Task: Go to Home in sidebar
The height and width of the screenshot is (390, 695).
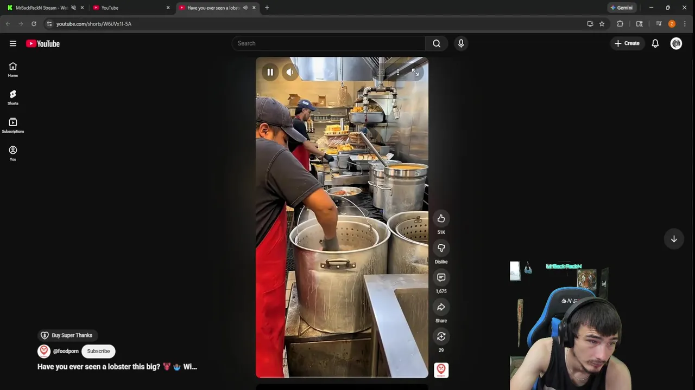Action: (13, 69)
